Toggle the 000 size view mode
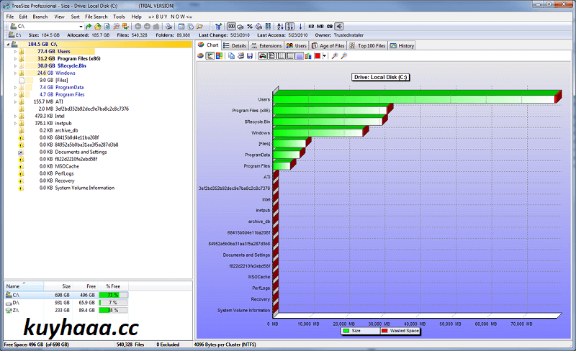The height and width of the screenshot is (351, 576). tap(231, 27)
